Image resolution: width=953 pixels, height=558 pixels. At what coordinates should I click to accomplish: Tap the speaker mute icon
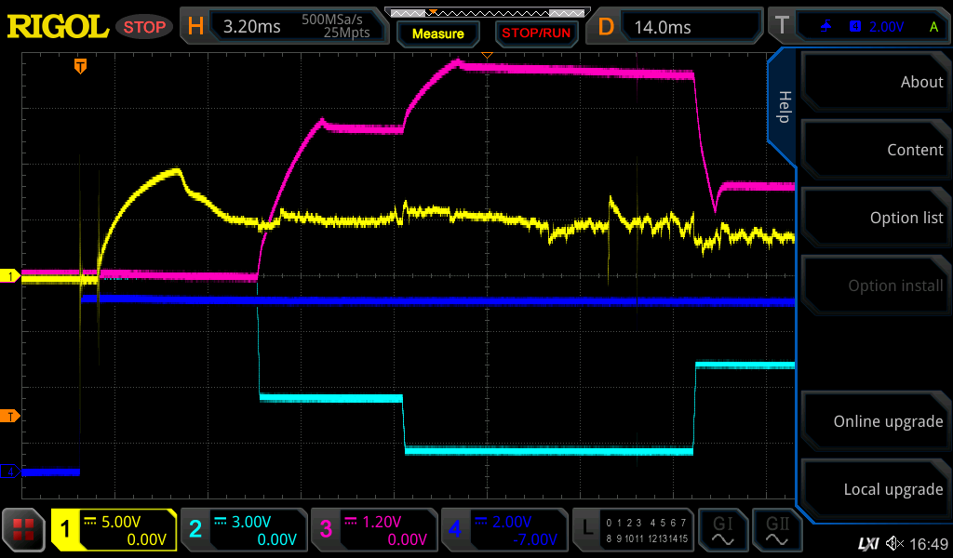coord(895,543)
